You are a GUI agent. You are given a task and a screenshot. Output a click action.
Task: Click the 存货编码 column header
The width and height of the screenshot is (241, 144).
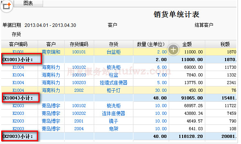click(79, 44)
